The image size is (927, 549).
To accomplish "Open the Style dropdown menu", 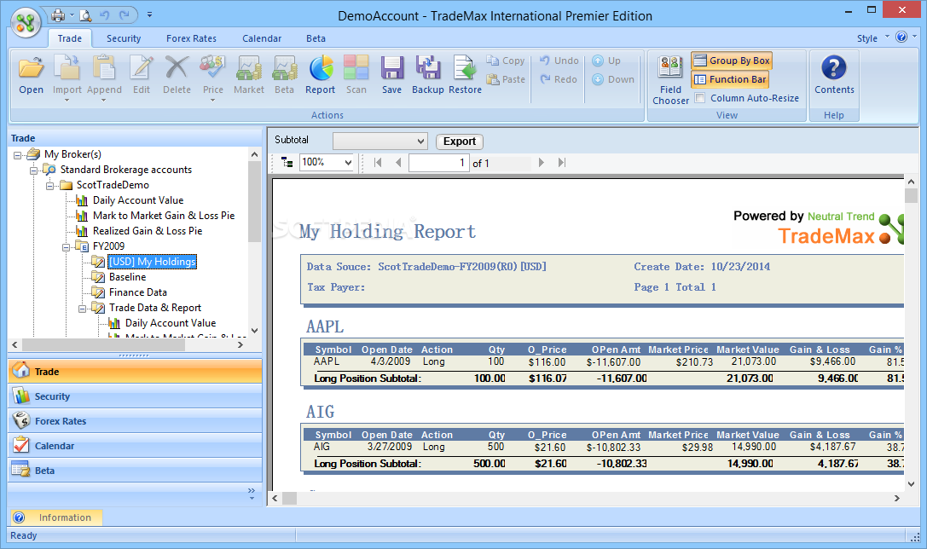I will pyautogui.click(x=872, y=38).
